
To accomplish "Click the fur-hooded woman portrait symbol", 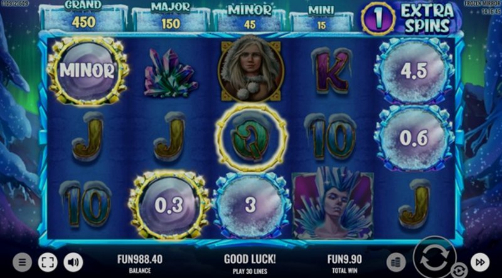I will [251, 69].
